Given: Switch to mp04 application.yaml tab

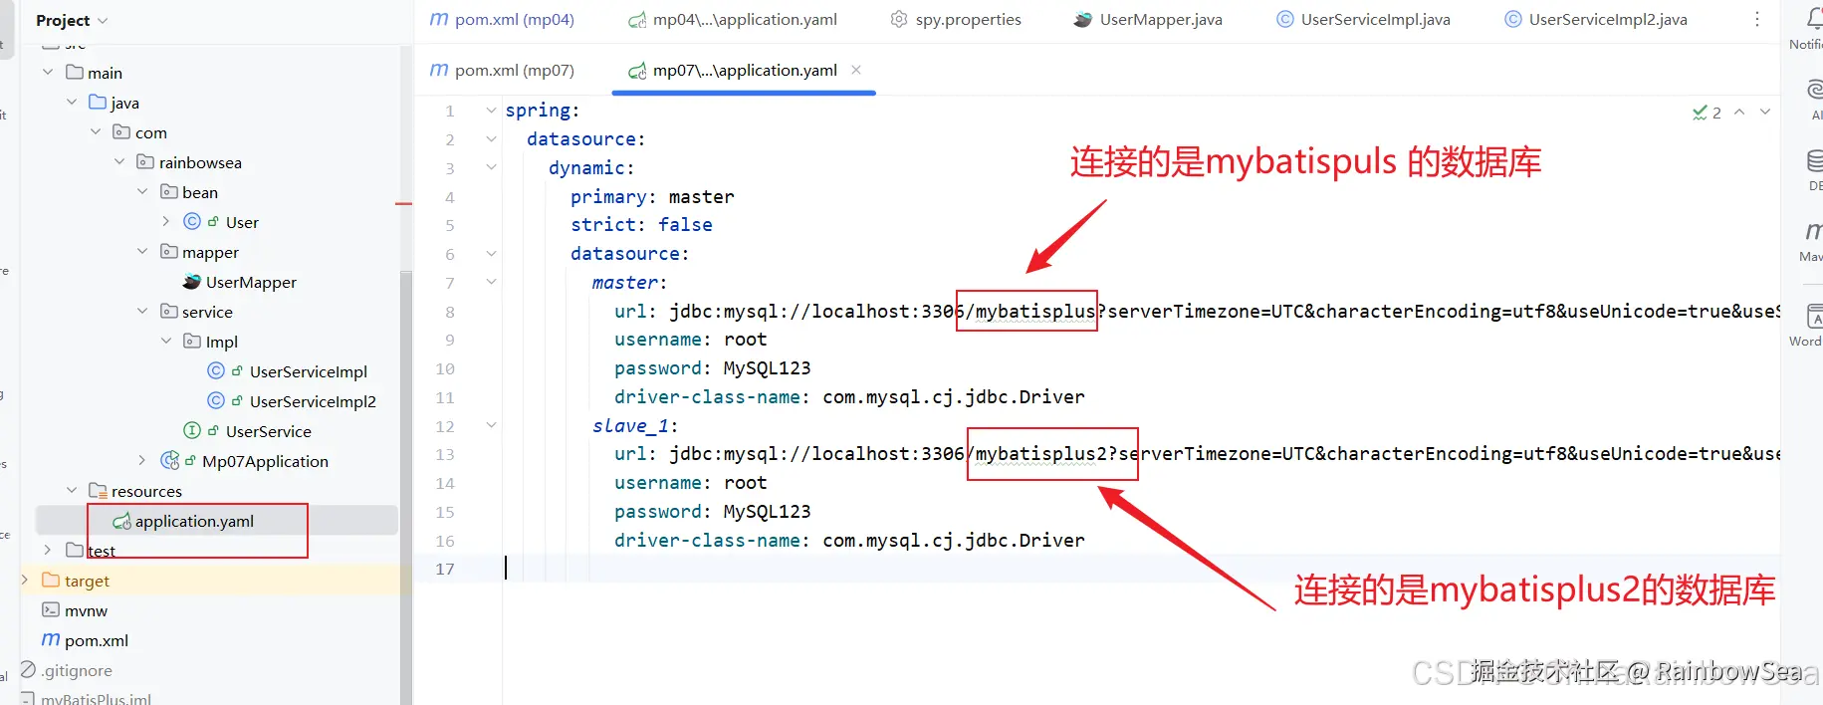Looking at the screenshot, I should click(733, 19).
